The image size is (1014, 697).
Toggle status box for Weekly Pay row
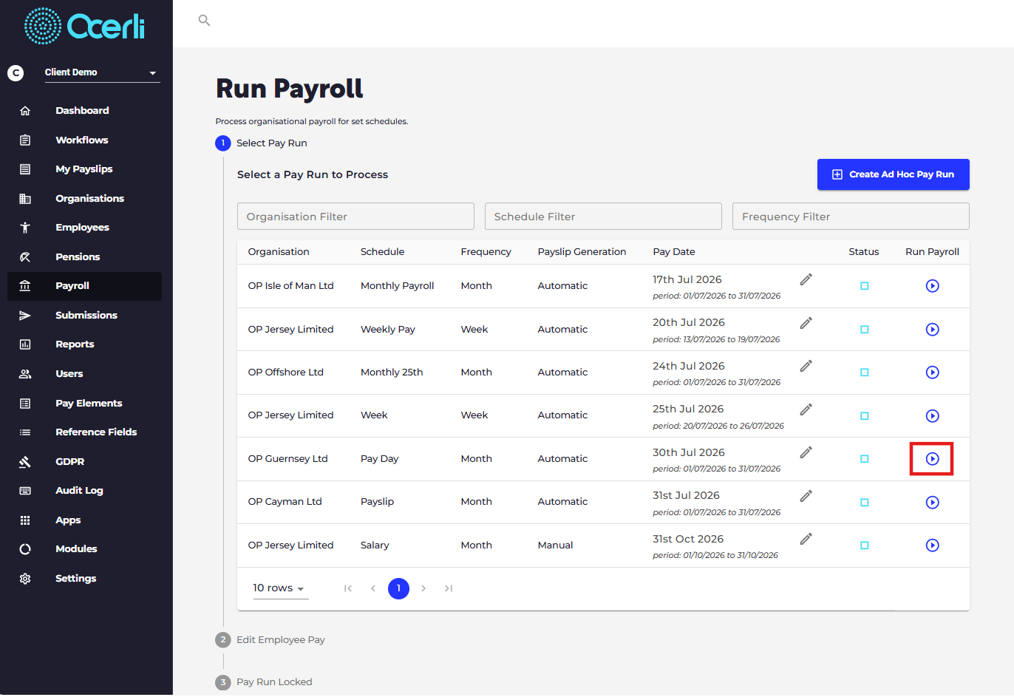864,330
